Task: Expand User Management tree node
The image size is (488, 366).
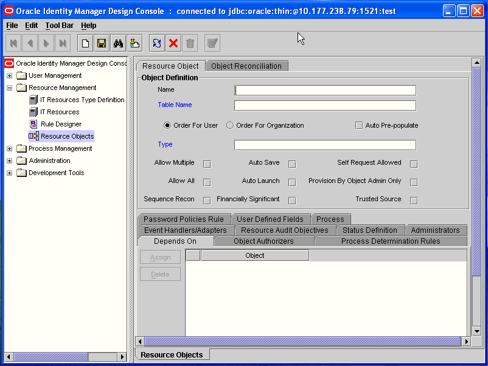Action: pyautogui.click(x=9, y=75)
